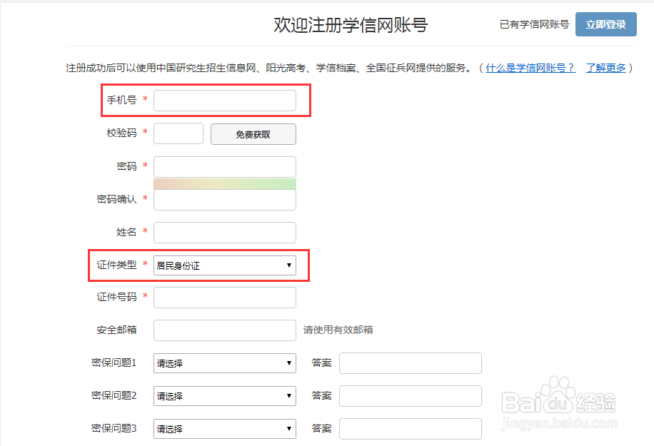
Task: Click the 证件类型 label
Action: 117,265
